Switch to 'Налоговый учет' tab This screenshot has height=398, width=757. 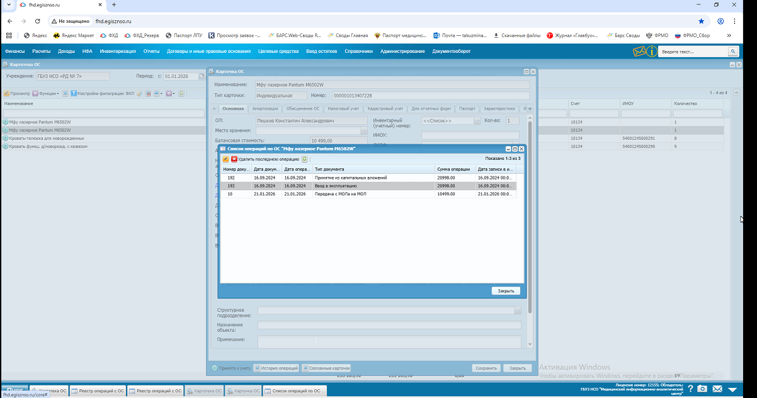click(343, 108)
